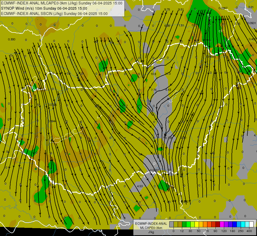257x236 pixels.
Task: Click the legend tick label 120
Action: (224, 231)
